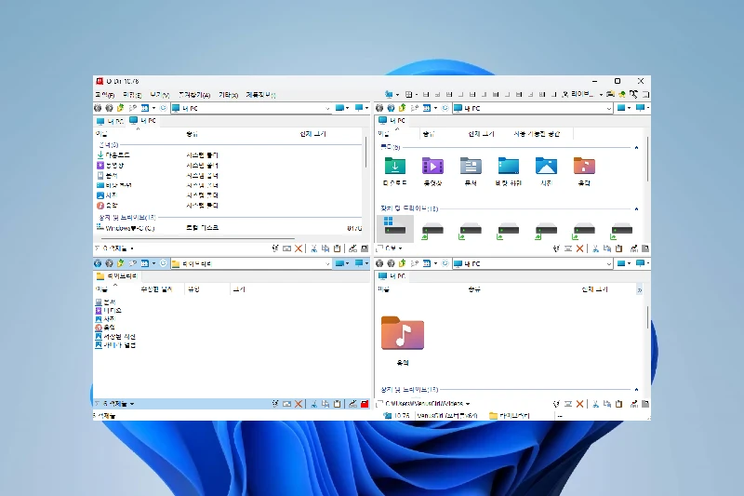Click paste clipboard icon in details-list pane status

pyautogui.click(x=337, y=248)
